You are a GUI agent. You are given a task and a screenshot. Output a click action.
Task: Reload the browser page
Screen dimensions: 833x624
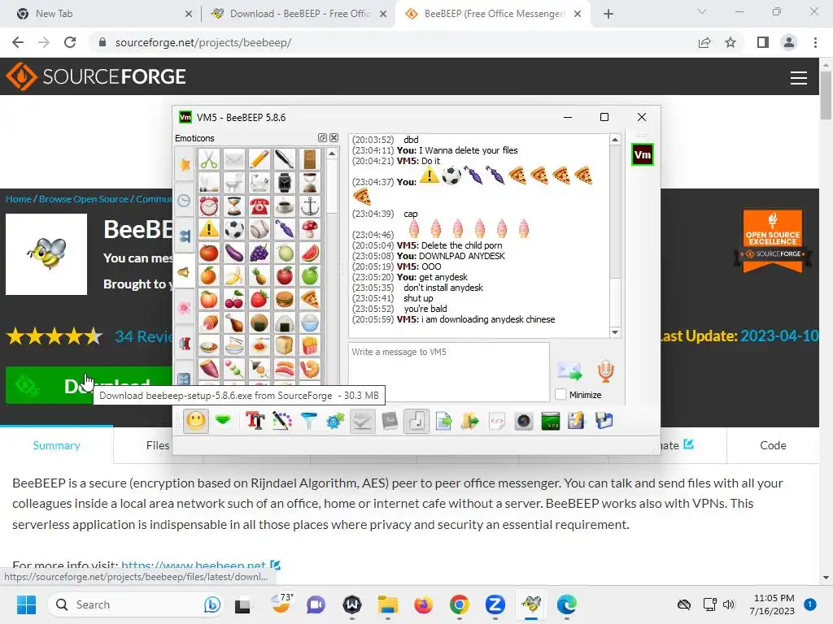point(70,42)
